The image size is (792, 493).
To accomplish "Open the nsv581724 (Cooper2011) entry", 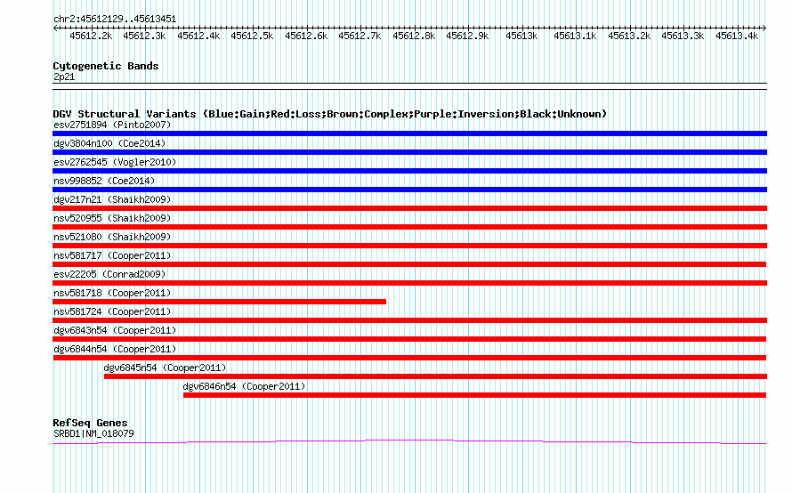I will (x=112, y=311).
